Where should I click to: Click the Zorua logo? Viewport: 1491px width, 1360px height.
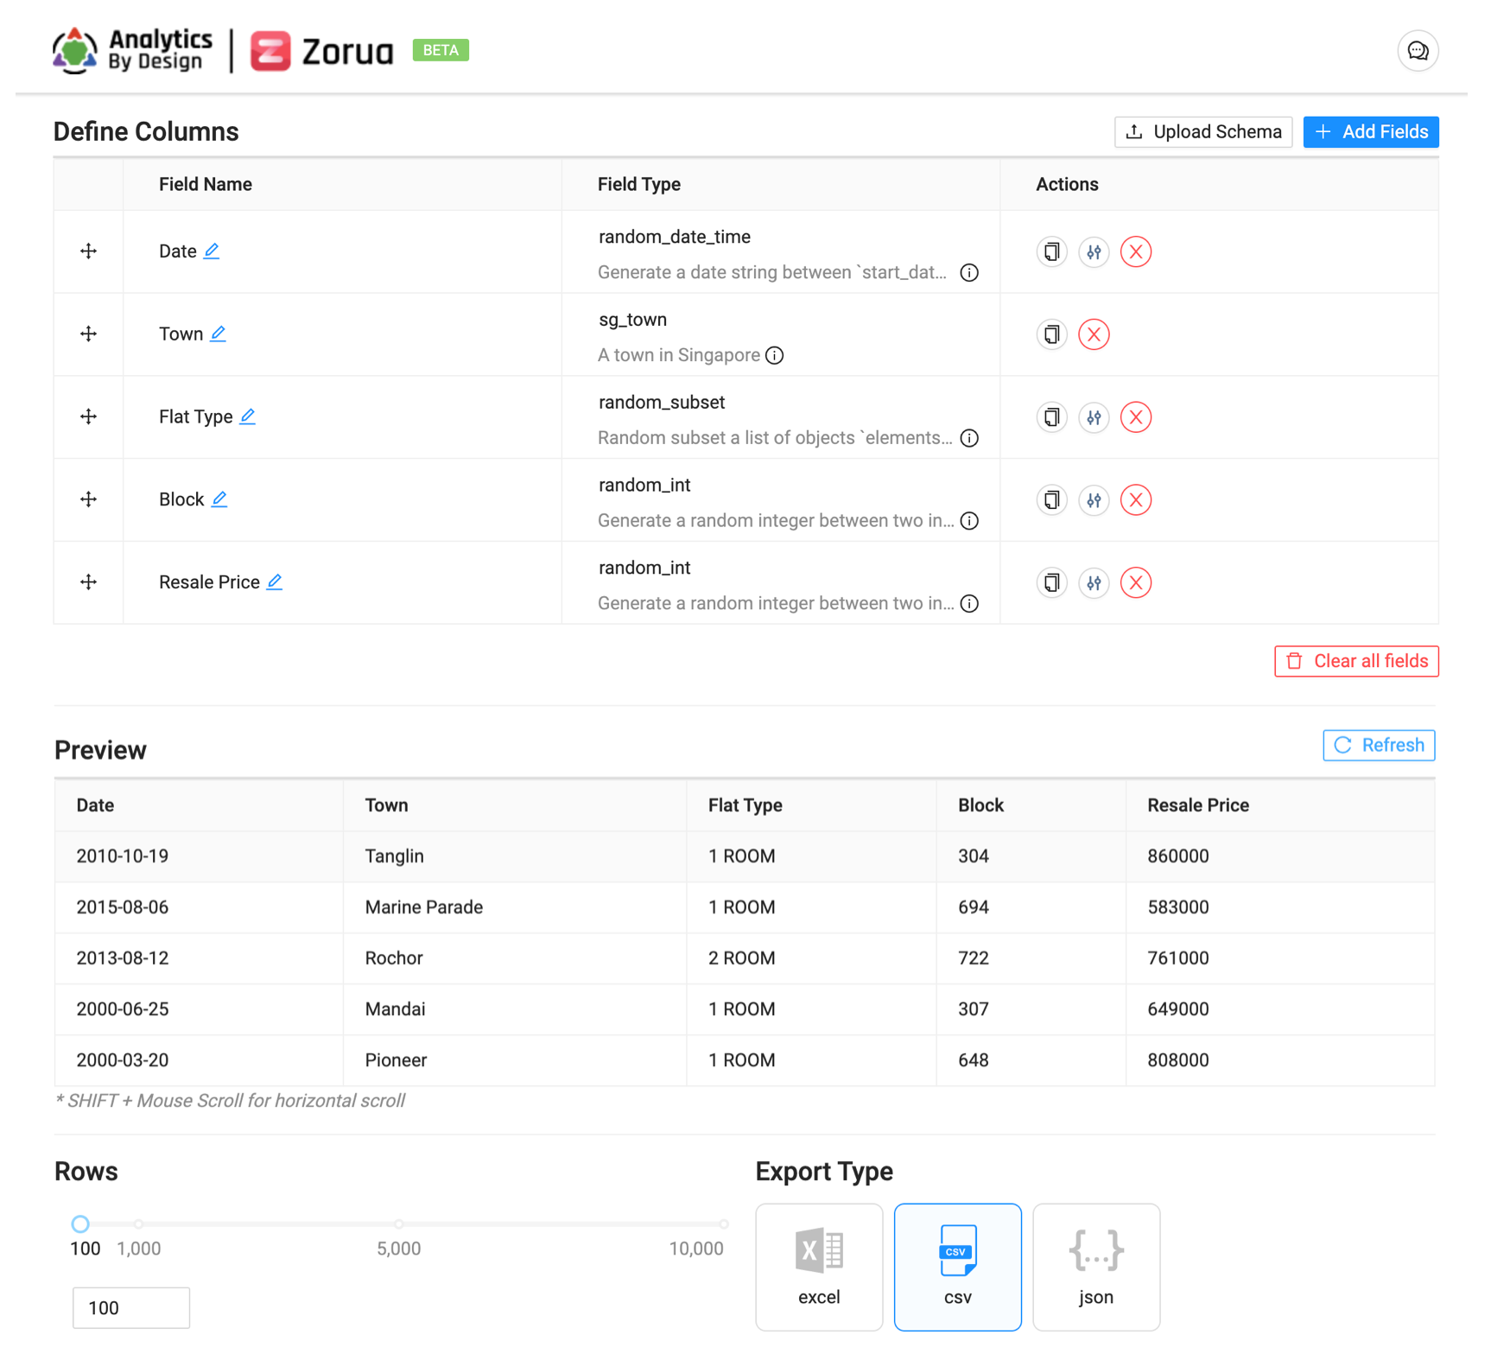pyautogui.click(x=321, y=51)
